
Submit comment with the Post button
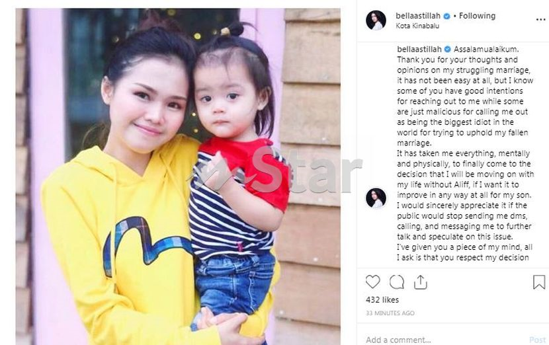(538, 340)
